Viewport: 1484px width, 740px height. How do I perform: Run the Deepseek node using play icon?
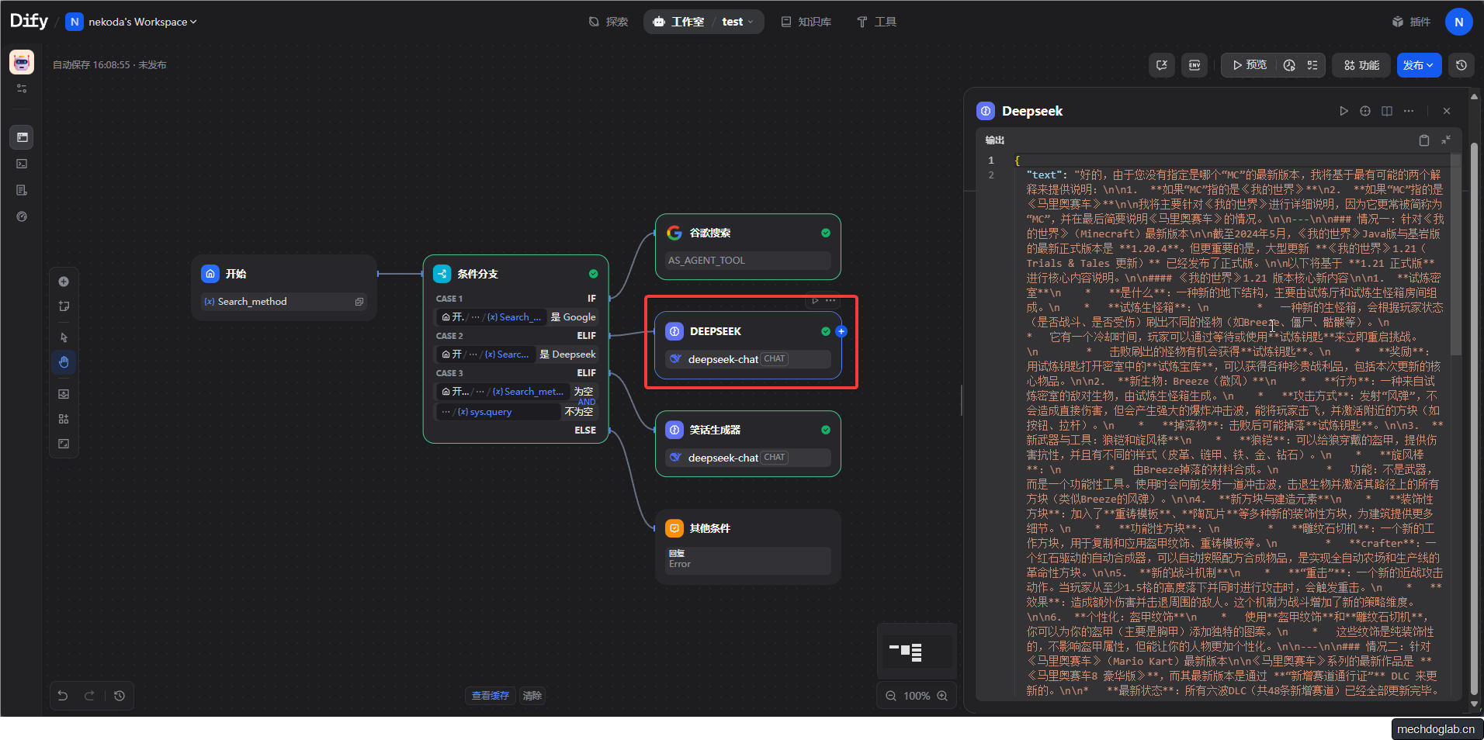point(1344,111)
